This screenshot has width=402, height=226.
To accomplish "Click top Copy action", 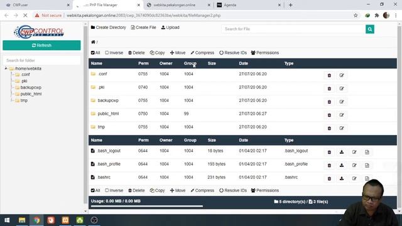I will click(158, 53).
